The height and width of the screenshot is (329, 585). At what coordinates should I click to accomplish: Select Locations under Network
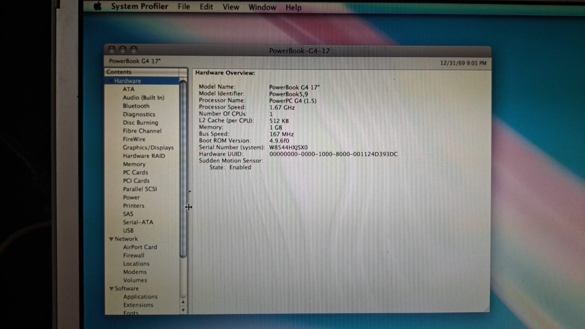tap(136, 263)
